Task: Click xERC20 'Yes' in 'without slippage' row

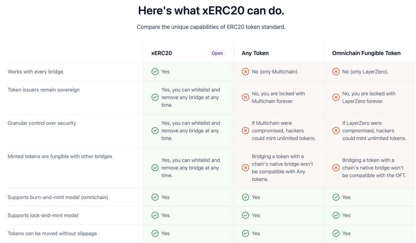Action: point(165,233)
